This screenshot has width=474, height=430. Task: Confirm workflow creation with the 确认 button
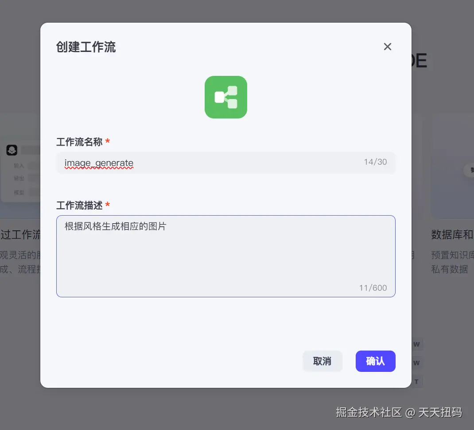coord(375,361)
